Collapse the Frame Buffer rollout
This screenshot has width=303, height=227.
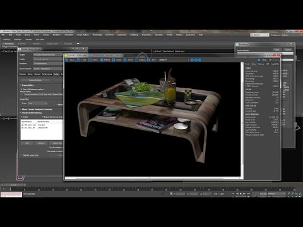tap(27, 85)
